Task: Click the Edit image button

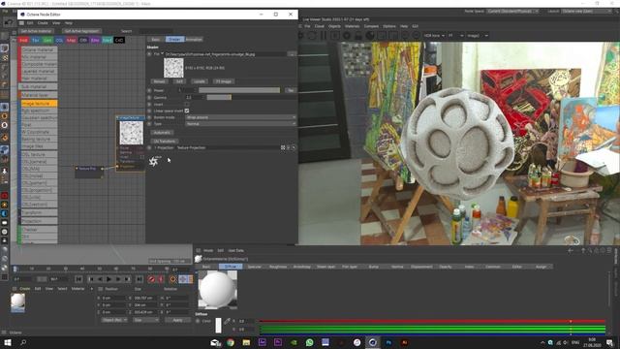Action: tap(179, 81)
